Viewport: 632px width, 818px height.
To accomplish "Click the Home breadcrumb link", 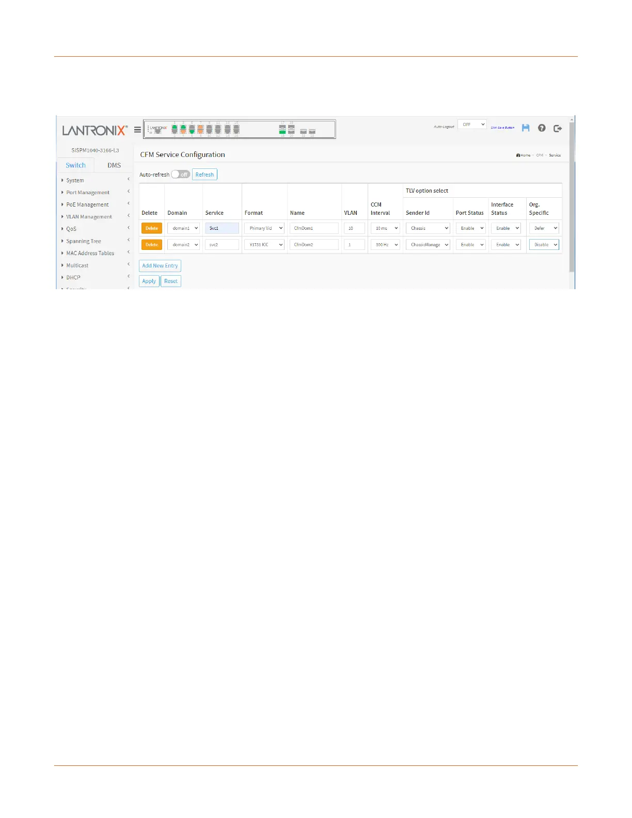I will click(x=524, y=155).
